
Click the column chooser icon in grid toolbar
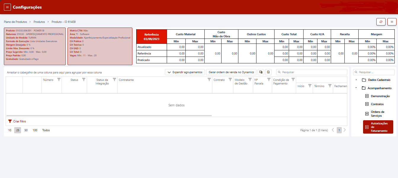point(261,72)
